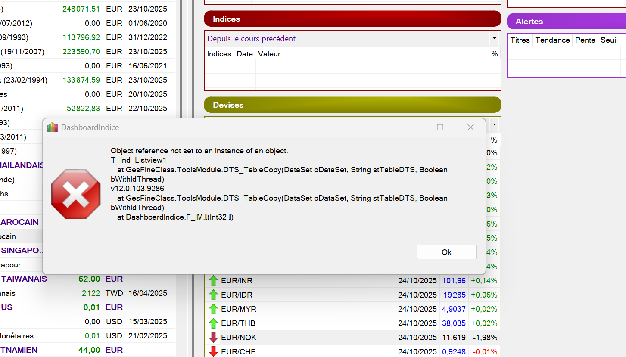The height and width of the screenshot is (357, 626).
Task: Click the green up arrow beside EUR/INR
Action: click(213, 281)
